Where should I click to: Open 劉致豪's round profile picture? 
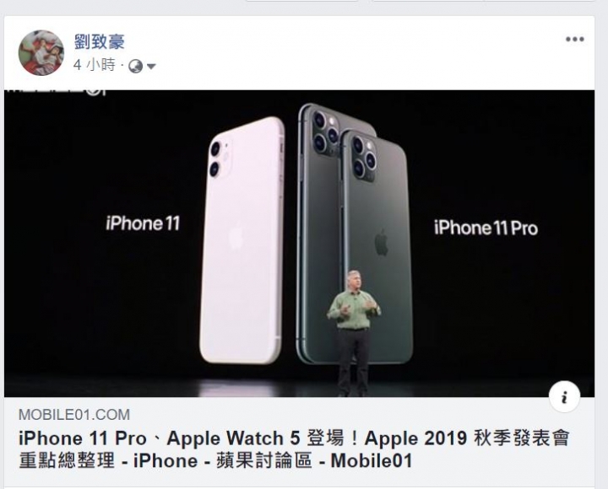tap(41, 52)
